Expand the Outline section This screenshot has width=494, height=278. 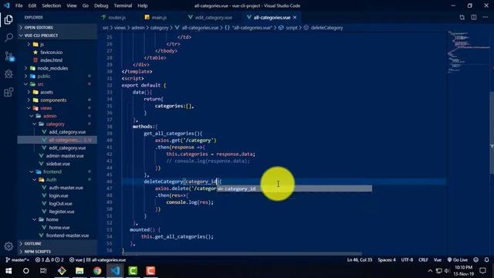[57, 243]
